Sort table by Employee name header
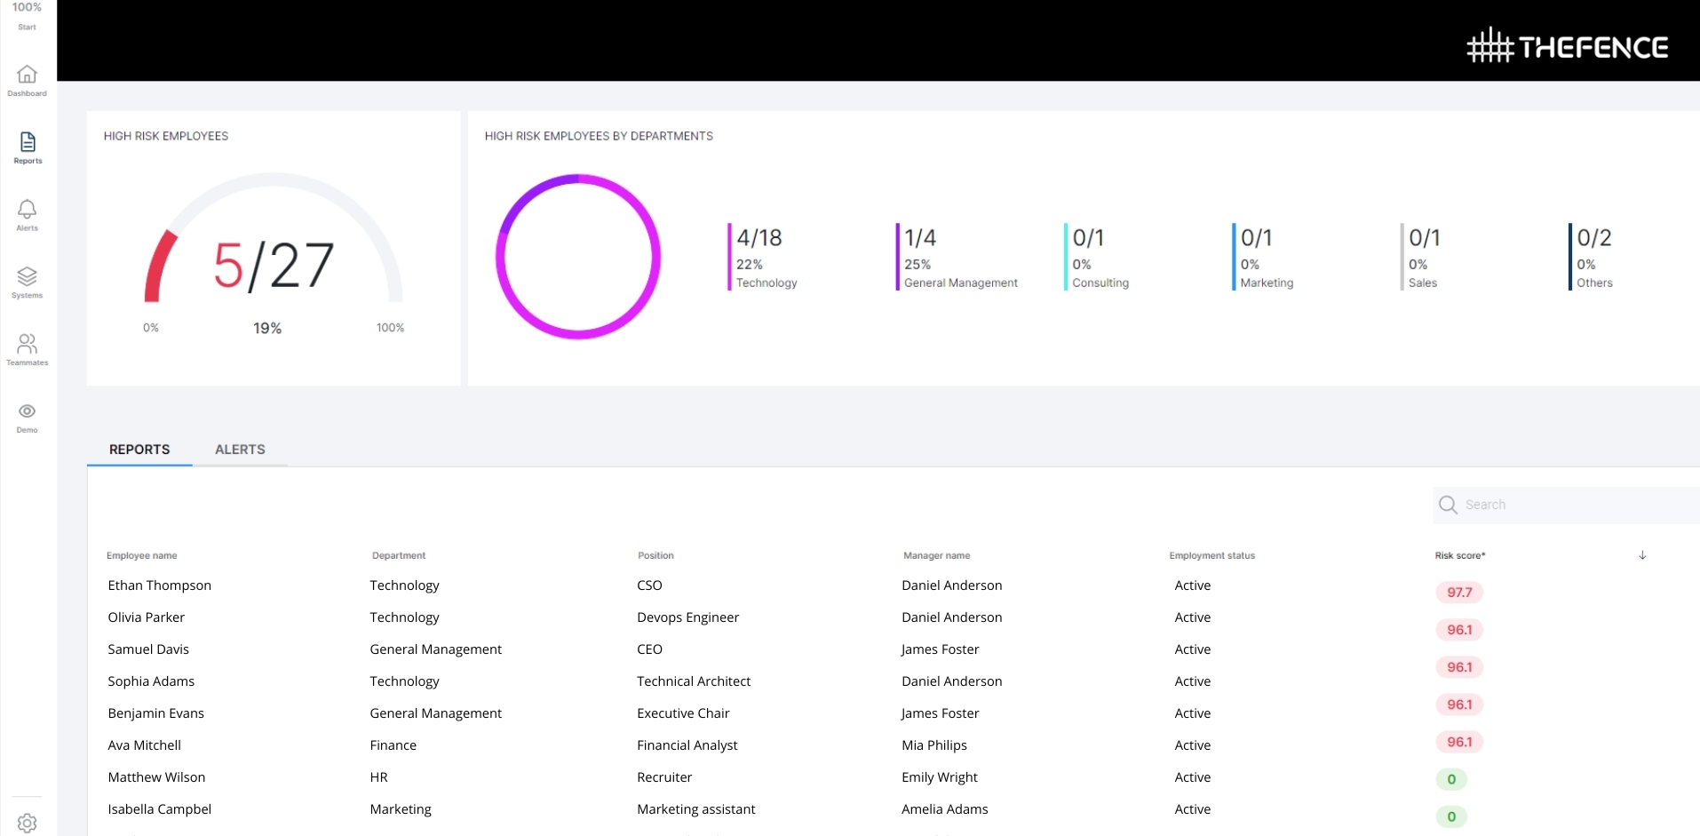This screenshot has width=1700, height=836. (141, 555)
